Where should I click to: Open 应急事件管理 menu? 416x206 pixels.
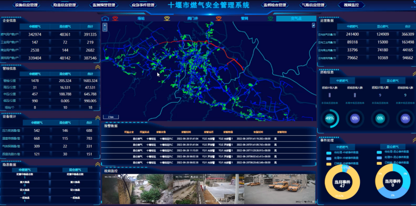[143, 5]
